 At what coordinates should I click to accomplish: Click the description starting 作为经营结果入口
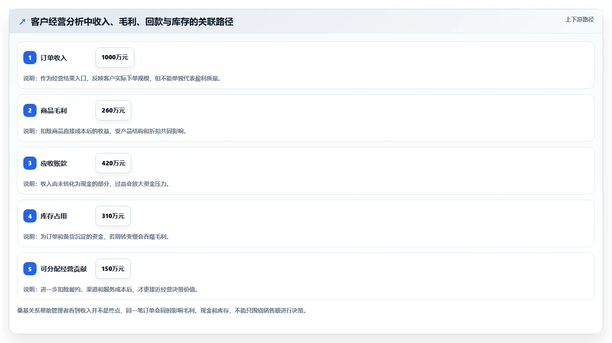point(122,78)
